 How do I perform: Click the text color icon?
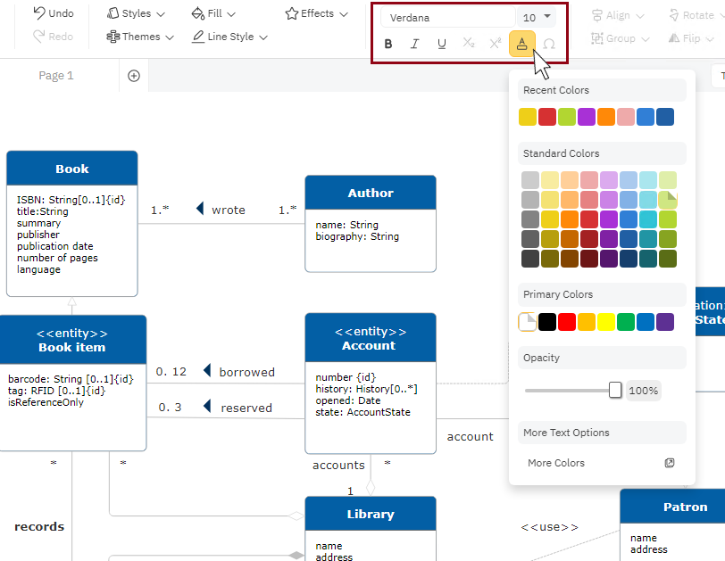(522, 44)
